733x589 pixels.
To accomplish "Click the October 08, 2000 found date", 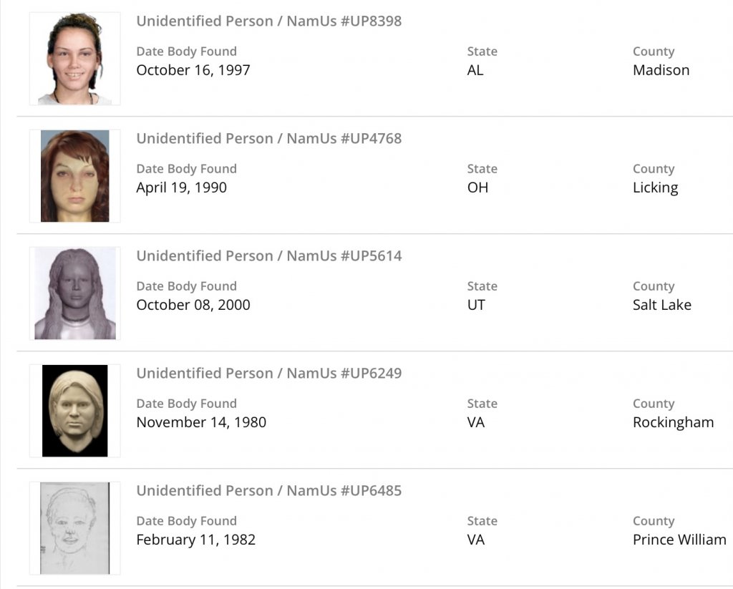I will (x=193, y=305).
